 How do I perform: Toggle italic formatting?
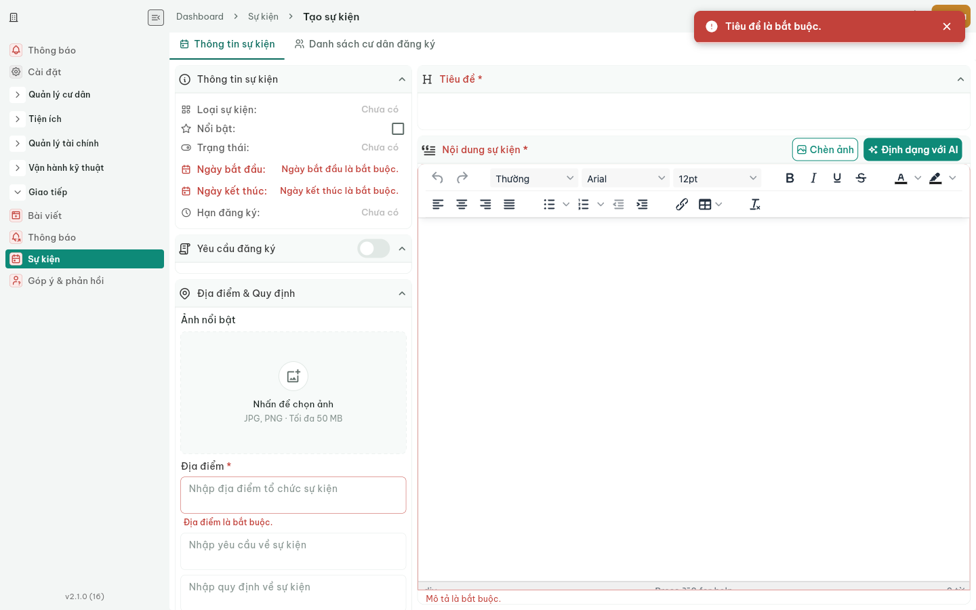pyautogui.click(x=813, y=178)
